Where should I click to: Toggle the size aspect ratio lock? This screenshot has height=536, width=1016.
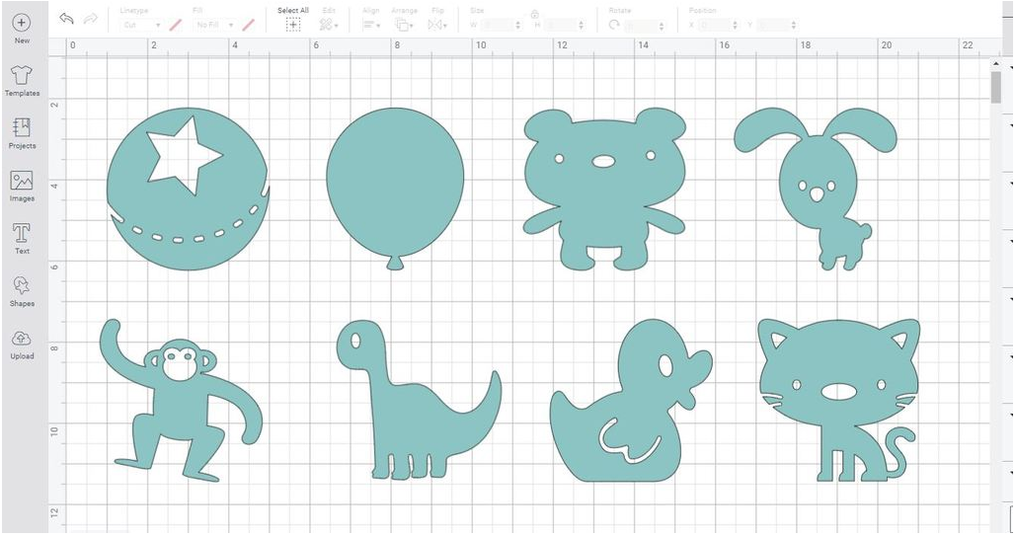point(534,14)
